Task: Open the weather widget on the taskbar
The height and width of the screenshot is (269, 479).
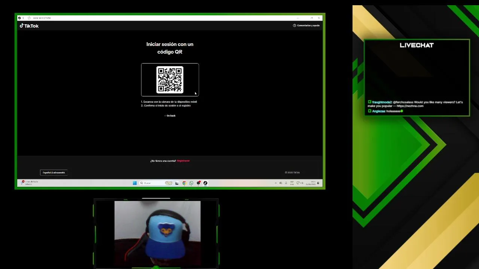Action: tap(30, 183)
